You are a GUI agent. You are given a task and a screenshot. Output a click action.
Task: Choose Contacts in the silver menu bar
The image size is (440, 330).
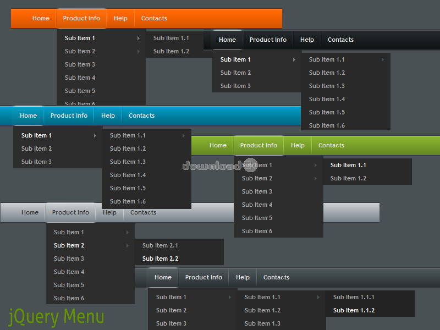[x=144, y=212]
